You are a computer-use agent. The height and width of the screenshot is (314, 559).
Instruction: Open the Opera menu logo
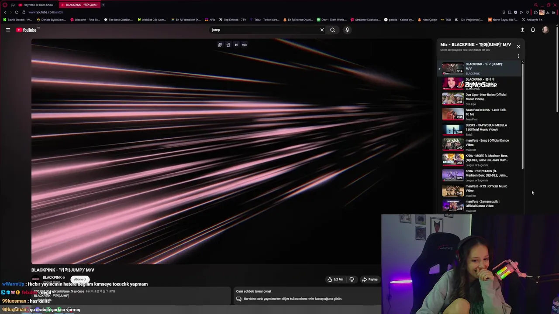pyautogui.click(x=5, y=5)
